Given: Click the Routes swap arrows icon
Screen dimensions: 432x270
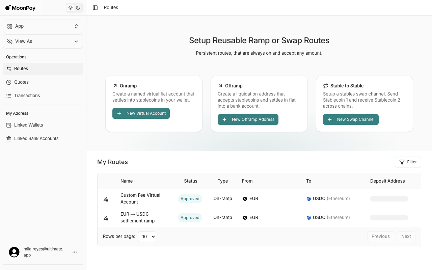Looking at the screenshot, I should click(9, 69).
